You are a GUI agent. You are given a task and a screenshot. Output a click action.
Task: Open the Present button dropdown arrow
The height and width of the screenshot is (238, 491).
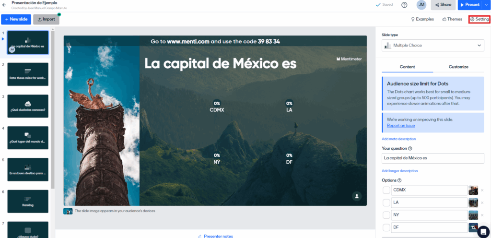[486, 5]
